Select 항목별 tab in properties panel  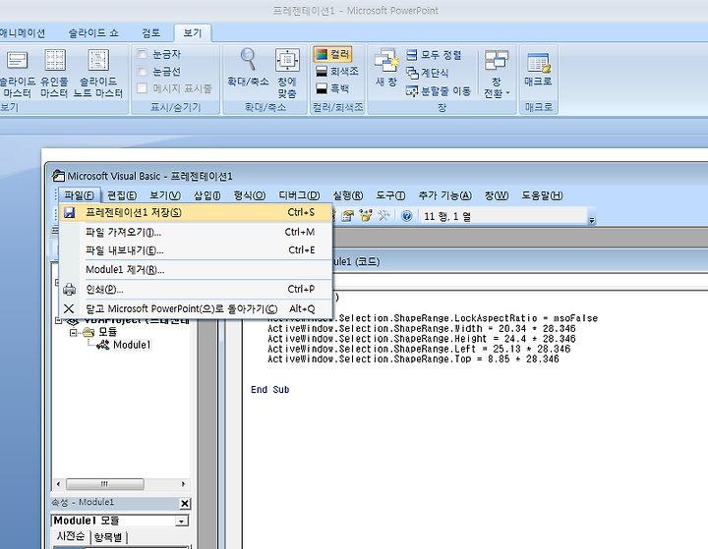[108, 537]
